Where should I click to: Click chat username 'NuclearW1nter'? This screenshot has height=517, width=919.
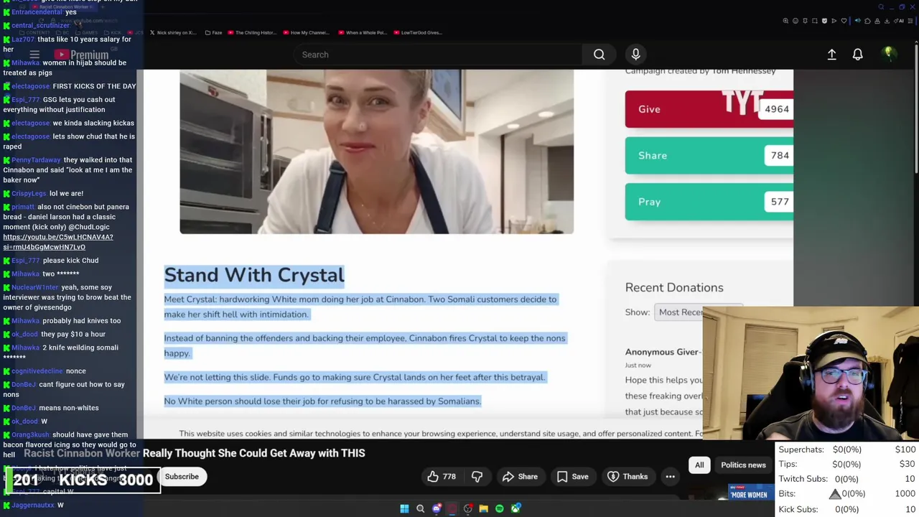pos(34,287)
